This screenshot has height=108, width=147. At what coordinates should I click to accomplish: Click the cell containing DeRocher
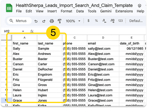click(50, 69)
